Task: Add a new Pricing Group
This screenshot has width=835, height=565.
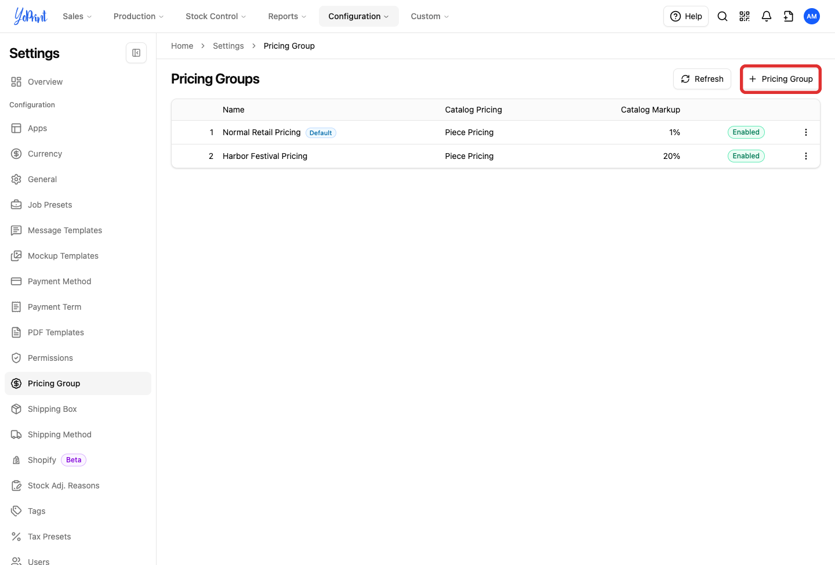Action: pos(780,79)
